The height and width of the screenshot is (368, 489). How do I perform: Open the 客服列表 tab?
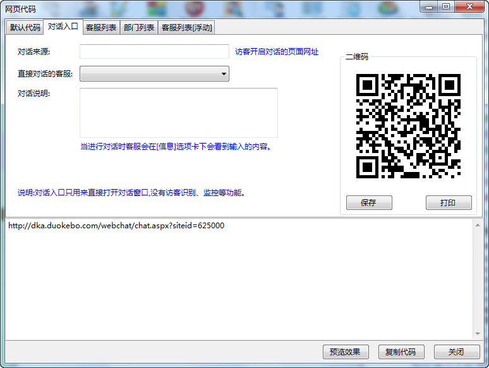(x=101, y=28)
